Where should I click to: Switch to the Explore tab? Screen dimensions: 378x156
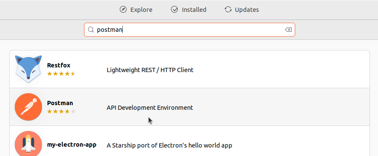(x=136, y=10)
